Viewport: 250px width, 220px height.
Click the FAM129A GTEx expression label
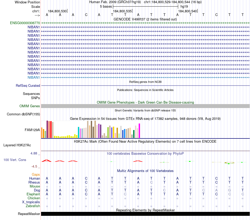click(32, 130)
